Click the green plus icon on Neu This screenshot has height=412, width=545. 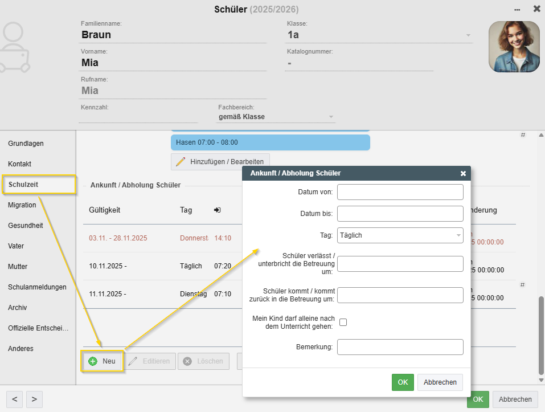[x=93, y=361]
